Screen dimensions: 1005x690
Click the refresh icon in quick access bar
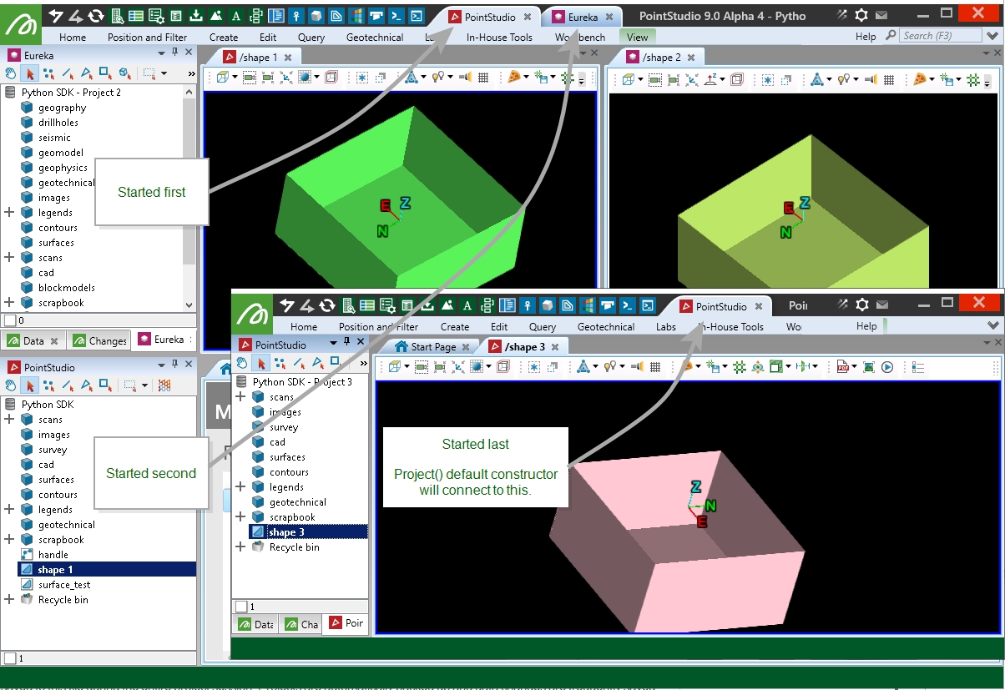tap(96, 15)
